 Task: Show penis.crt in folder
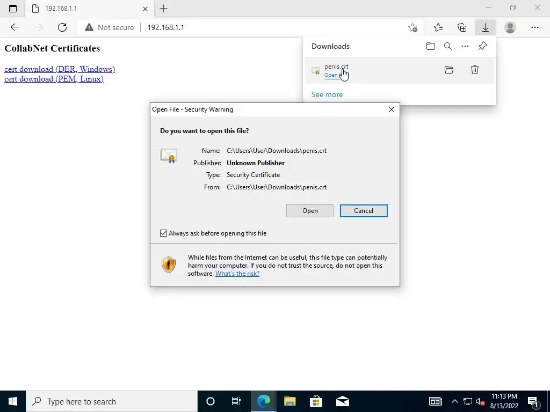click(449, 70)
